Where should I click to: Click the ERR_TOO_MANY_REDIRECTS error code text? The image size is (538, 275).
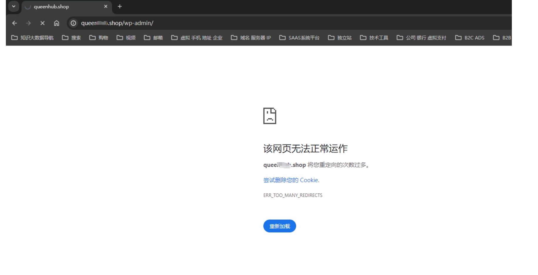(293, 195)
